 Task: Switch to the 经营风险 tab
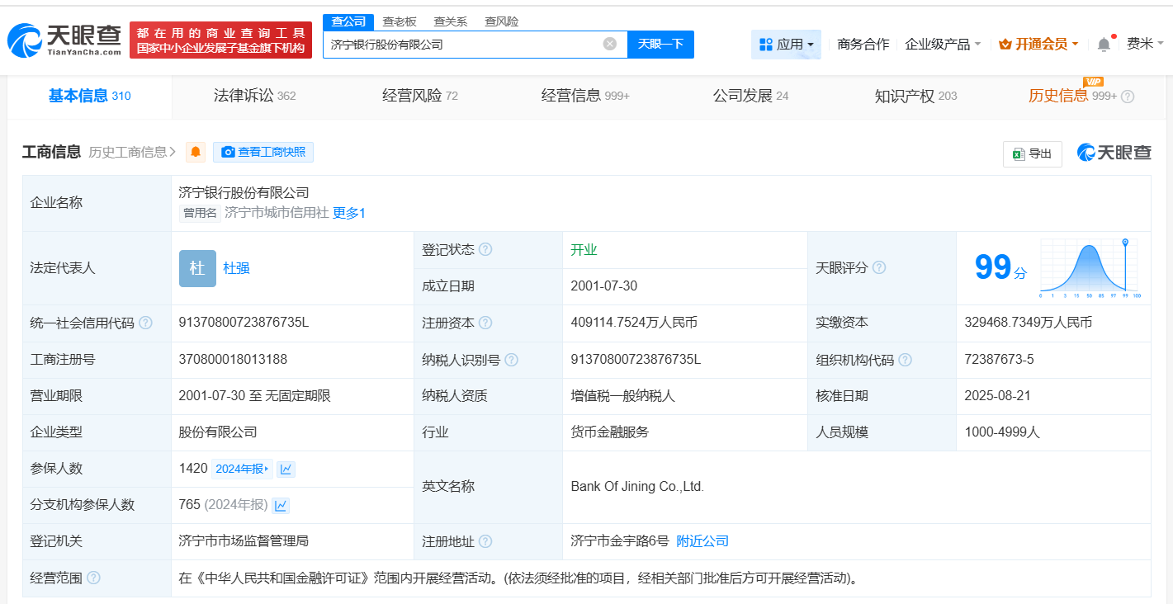click(411, 96)
